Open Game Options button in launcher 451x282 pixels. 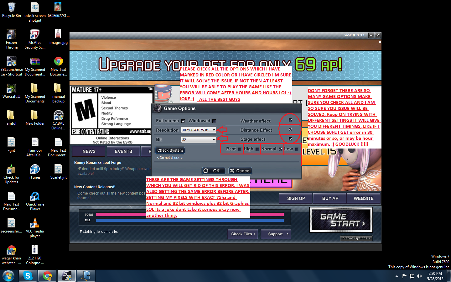[x=356, y=238]
